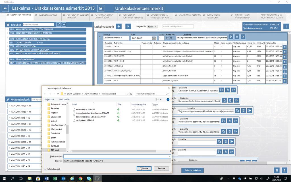The image size is (291, 182).
Task: Switch to tab 25 Johtojen ja kojeiden kytkentä
Action: point(76,17)
